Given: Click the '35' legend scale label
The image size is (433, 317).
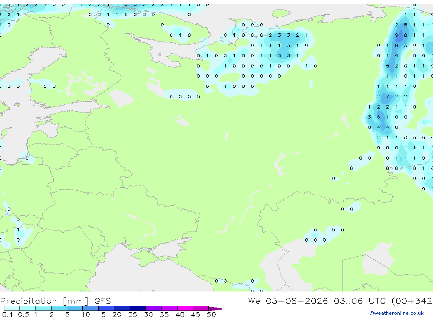Looking at the screenshot, I should [x=164, y=314].
